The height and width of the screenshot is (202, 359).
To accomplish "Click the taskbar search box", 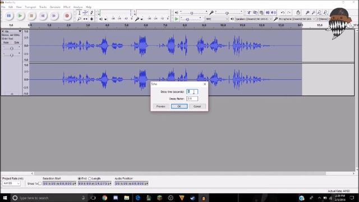I will pyautogui.click(x=49, y=198).
